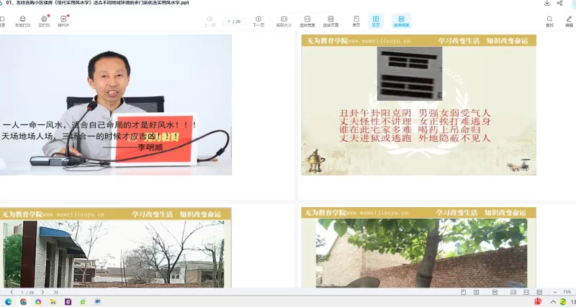Image resolution: width=576 pixels, height=307 pixels.
Task: Enable 双页 double page layout
Action: pyautogui.click(x=375, y=20)
